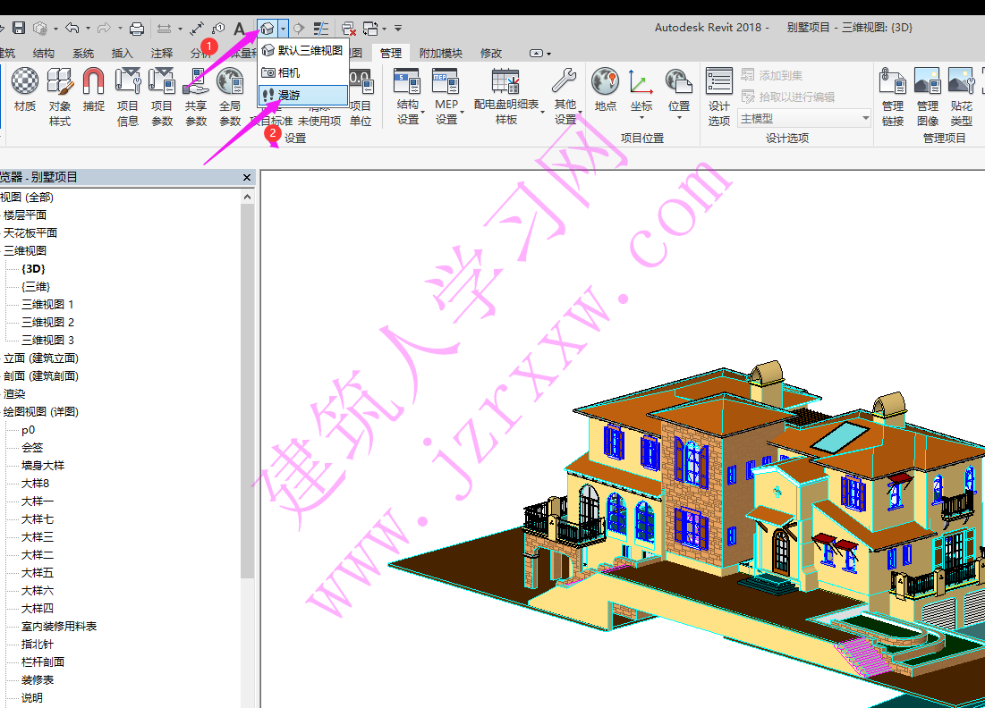Click the Undo arrow icon
This screenshot has height=708, width=985.
72,29
